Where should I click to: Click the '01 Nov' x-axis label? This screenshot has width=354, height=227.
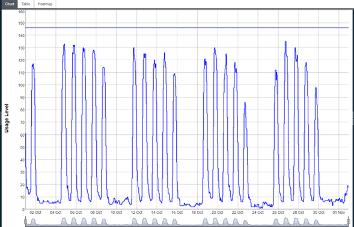pos(338,213)
